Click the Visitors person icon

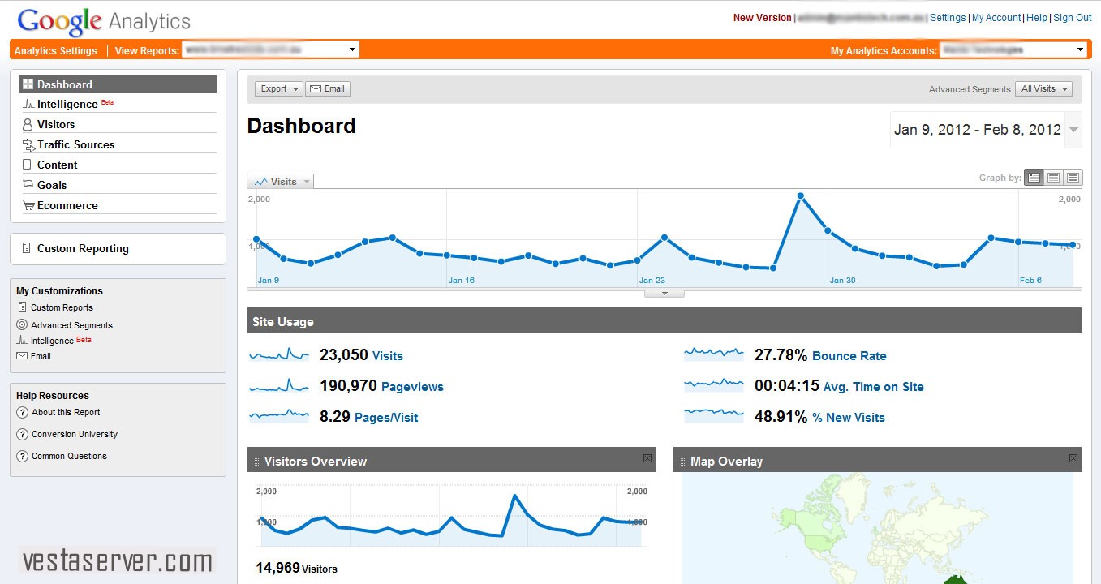tap(28, 124)
